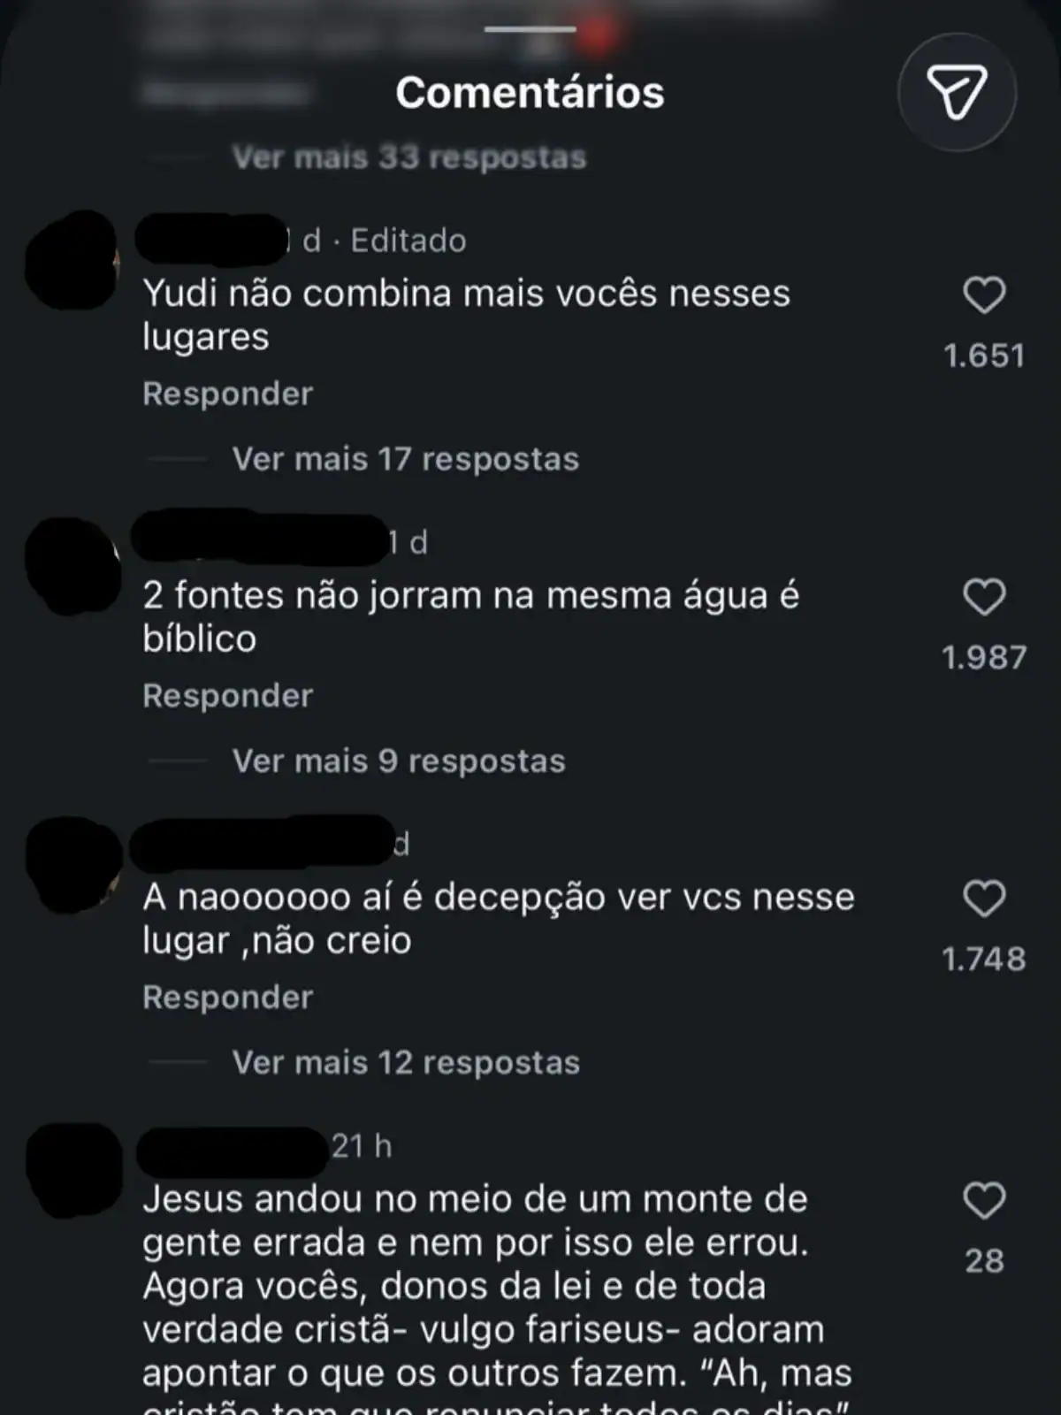Open the 1.651 likes count
Screen dimensions: 1061x1415
click(984, 356)
